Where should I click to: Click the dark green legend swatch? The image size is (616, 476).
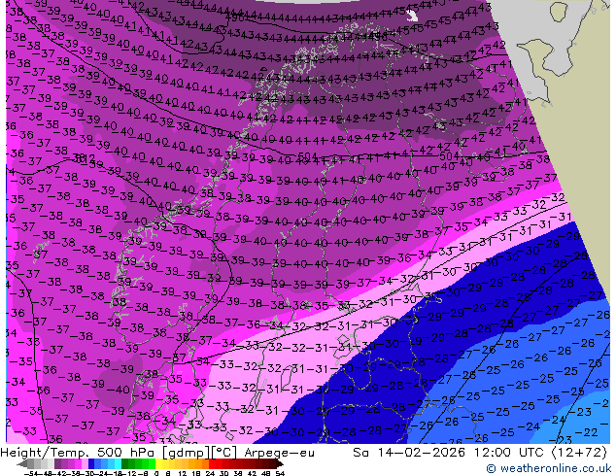click(125, 464)
